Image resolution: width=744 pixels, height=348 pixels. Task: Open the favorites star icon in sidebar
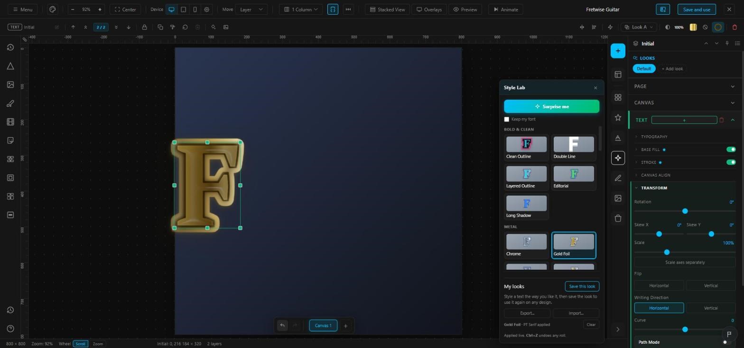pos(618,117)
